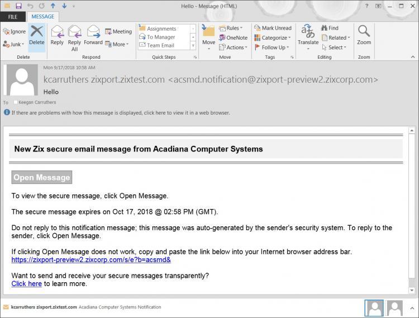Click the Redo icon in title bar

click(x=42, y=6)
